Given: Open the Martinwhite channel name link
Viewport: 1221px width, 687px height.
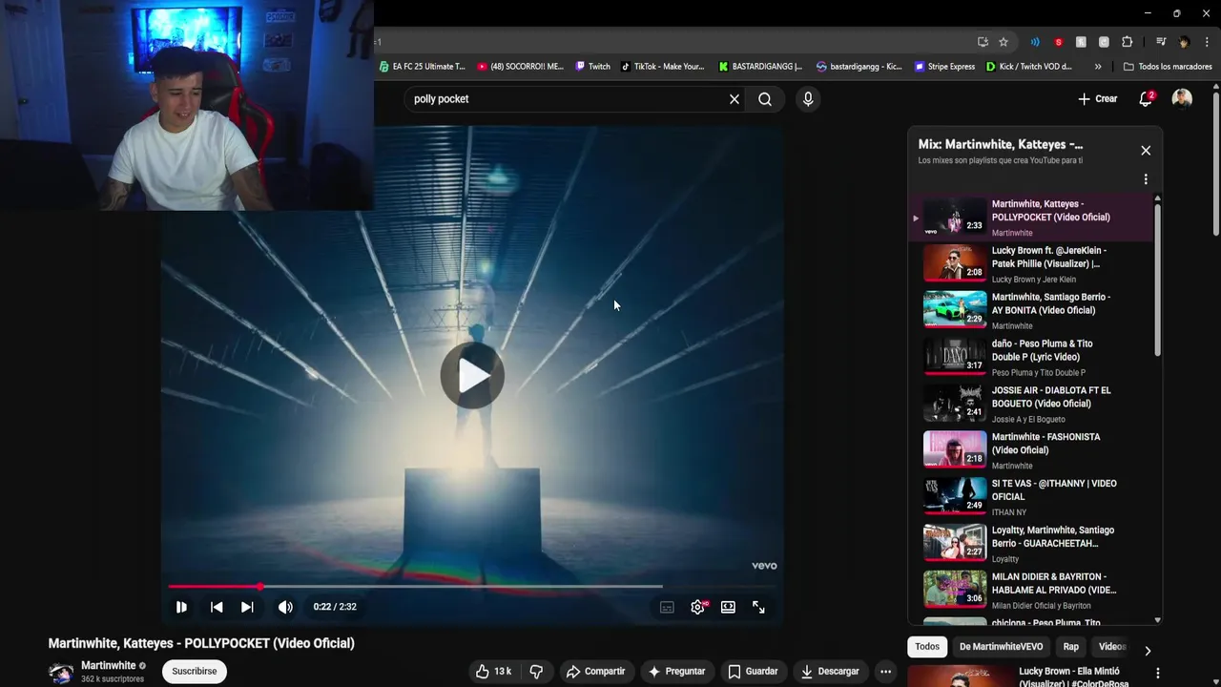Looking at the screenshot, I should pyautogui.click(x=108, y=665).
